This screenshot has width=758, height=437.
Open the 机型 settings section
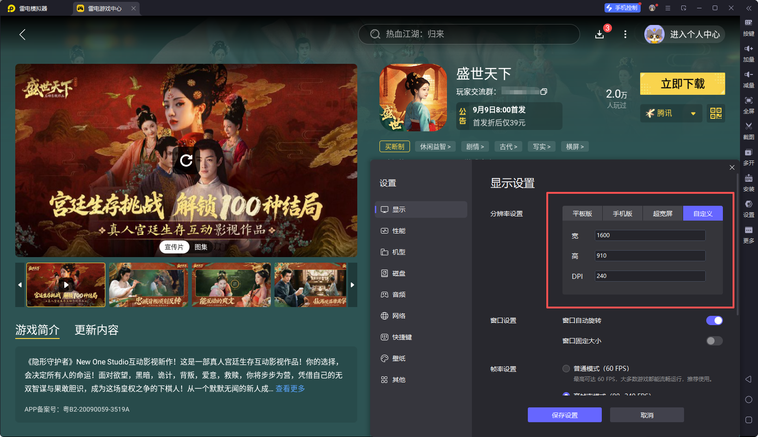point(421,252)
